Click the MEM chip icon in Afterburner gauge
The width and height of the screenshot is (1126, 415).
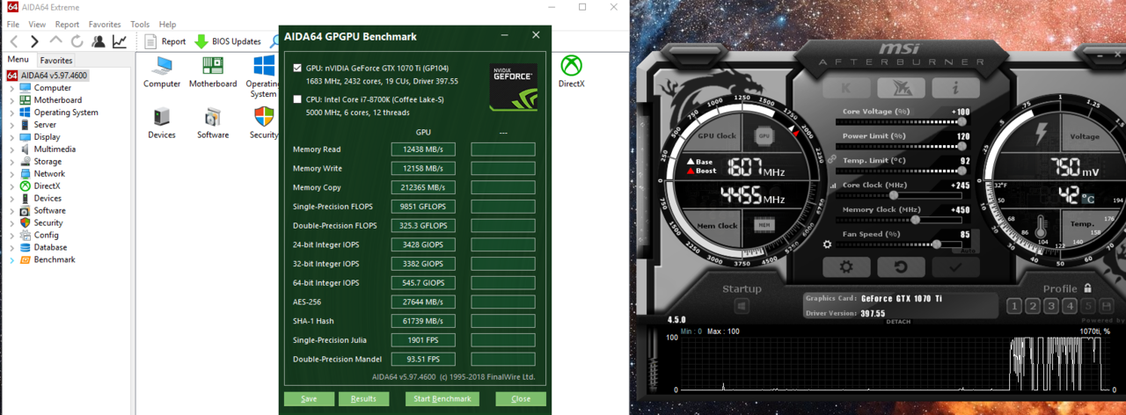pos(764,225)
